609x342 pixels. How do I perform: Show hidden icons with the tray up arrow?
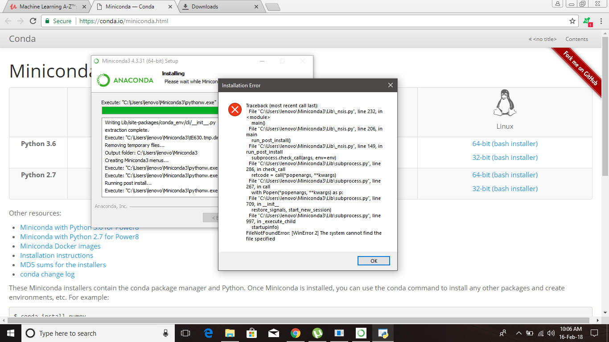(518, 333)
